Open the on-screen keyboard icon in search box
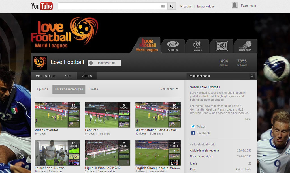290x173 pixels. pos(163,6)
